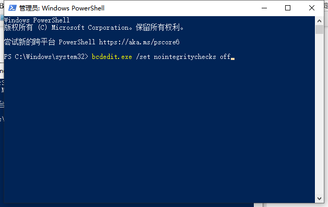Click the scrollbar down arrow
This screenshot has height=207, width=328.
click(x=319, y=199)
